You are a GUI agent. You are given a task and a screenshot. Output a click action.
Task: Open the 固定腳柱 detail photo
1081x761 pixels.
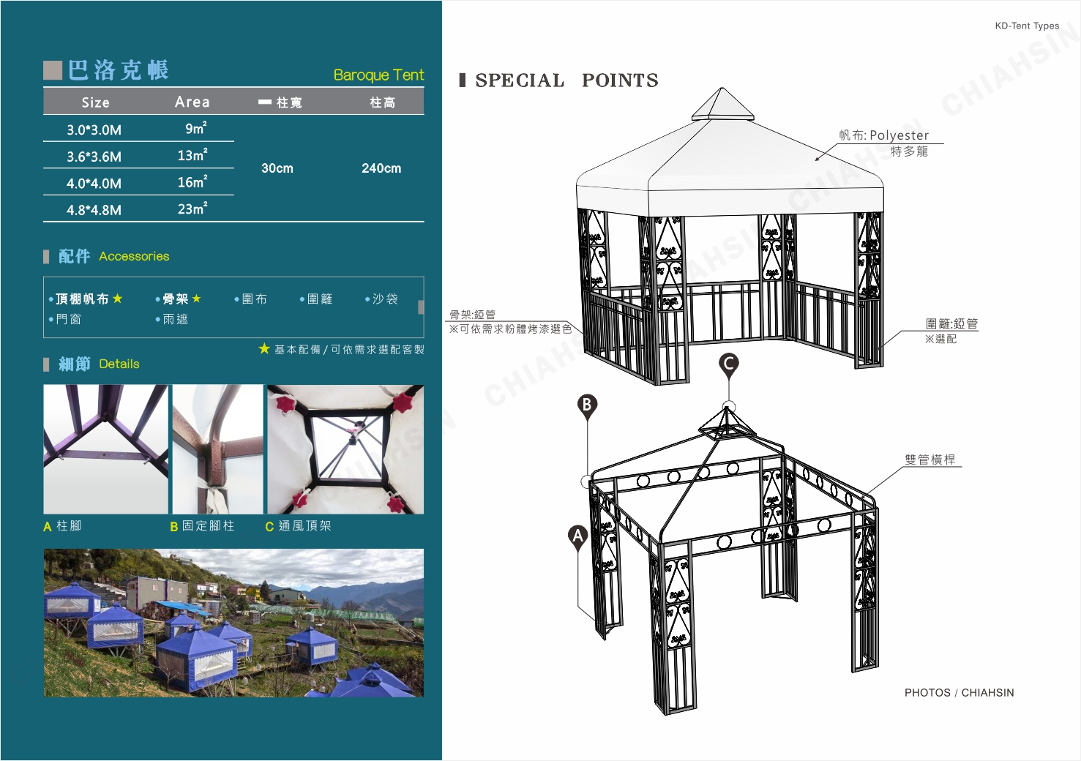tap(217, 449)
